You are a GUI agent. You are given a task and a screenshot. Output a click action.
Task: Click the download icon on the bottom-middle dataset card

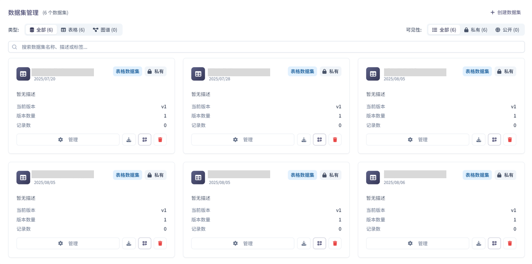(304, 243)
